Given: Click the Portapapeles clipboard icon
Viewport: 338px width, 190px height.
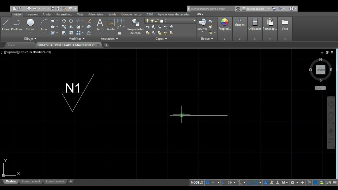Looking at the screenshot, I should point(270,22).
